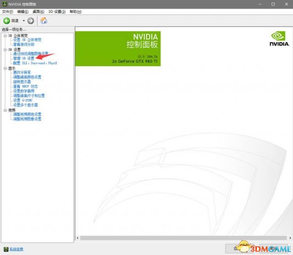The width and height of the screenshot is (293, 255).
Task: Open 设置数字音频 task
Action: [x=24, y=91]
